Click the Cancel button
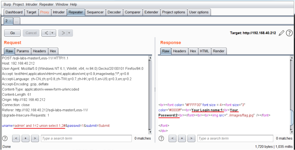 (x=31, y=33)
